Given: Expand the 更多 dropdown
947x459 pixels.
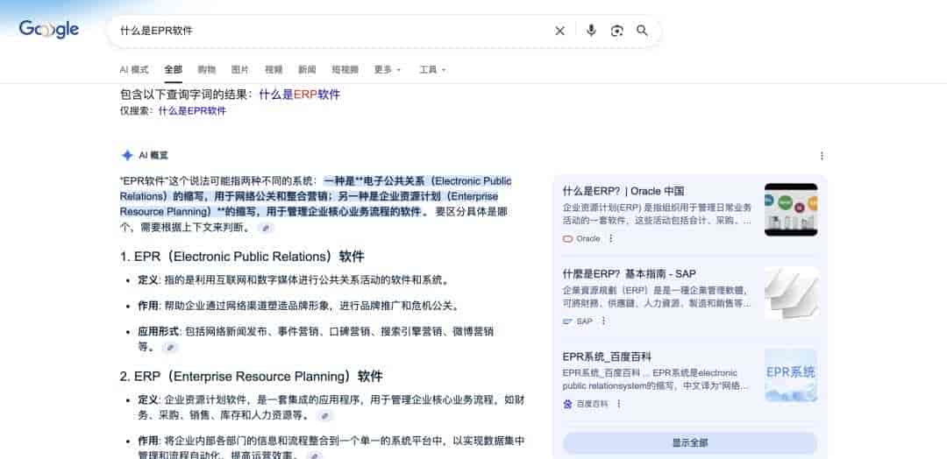Looking at the screenshot, I should click(x=388, y=69).
